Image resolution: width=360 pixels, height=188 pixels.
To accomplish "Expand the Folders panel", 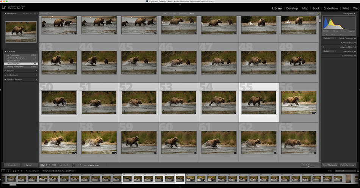I will (x=5, y=71).
